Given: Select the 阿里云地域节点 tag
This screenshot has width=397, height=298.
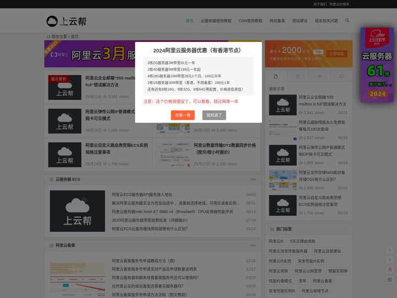Looking at the screenshot, I should click(x=315, y=291).
